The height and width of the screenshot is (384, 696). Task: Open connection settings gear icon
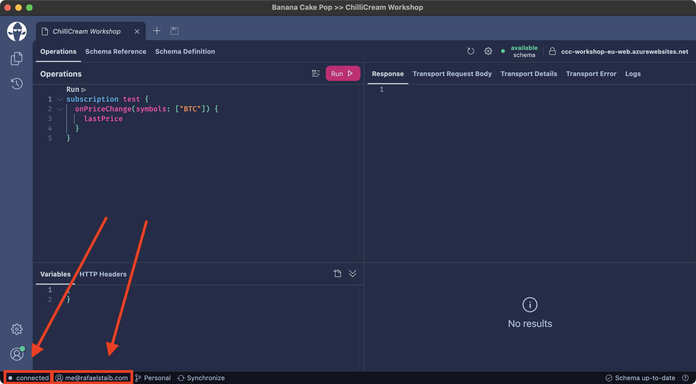[488, 51]
